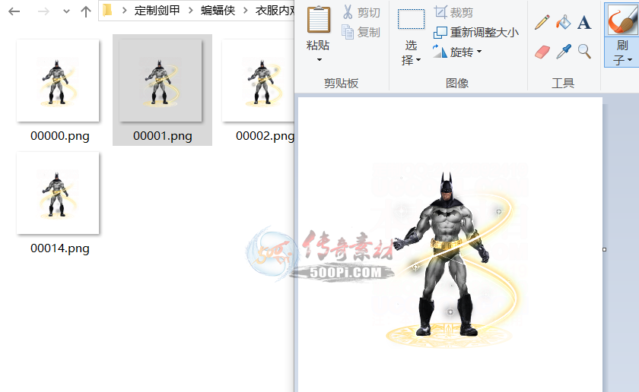
Task: Click the folder icon in address bar
Action: click(x=107, y=10)
